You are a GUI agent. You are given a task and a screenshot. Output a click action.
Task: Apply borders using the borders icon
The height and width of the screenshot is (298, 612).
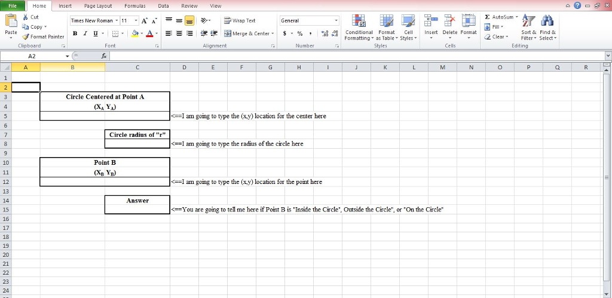(x=115, y=34)
